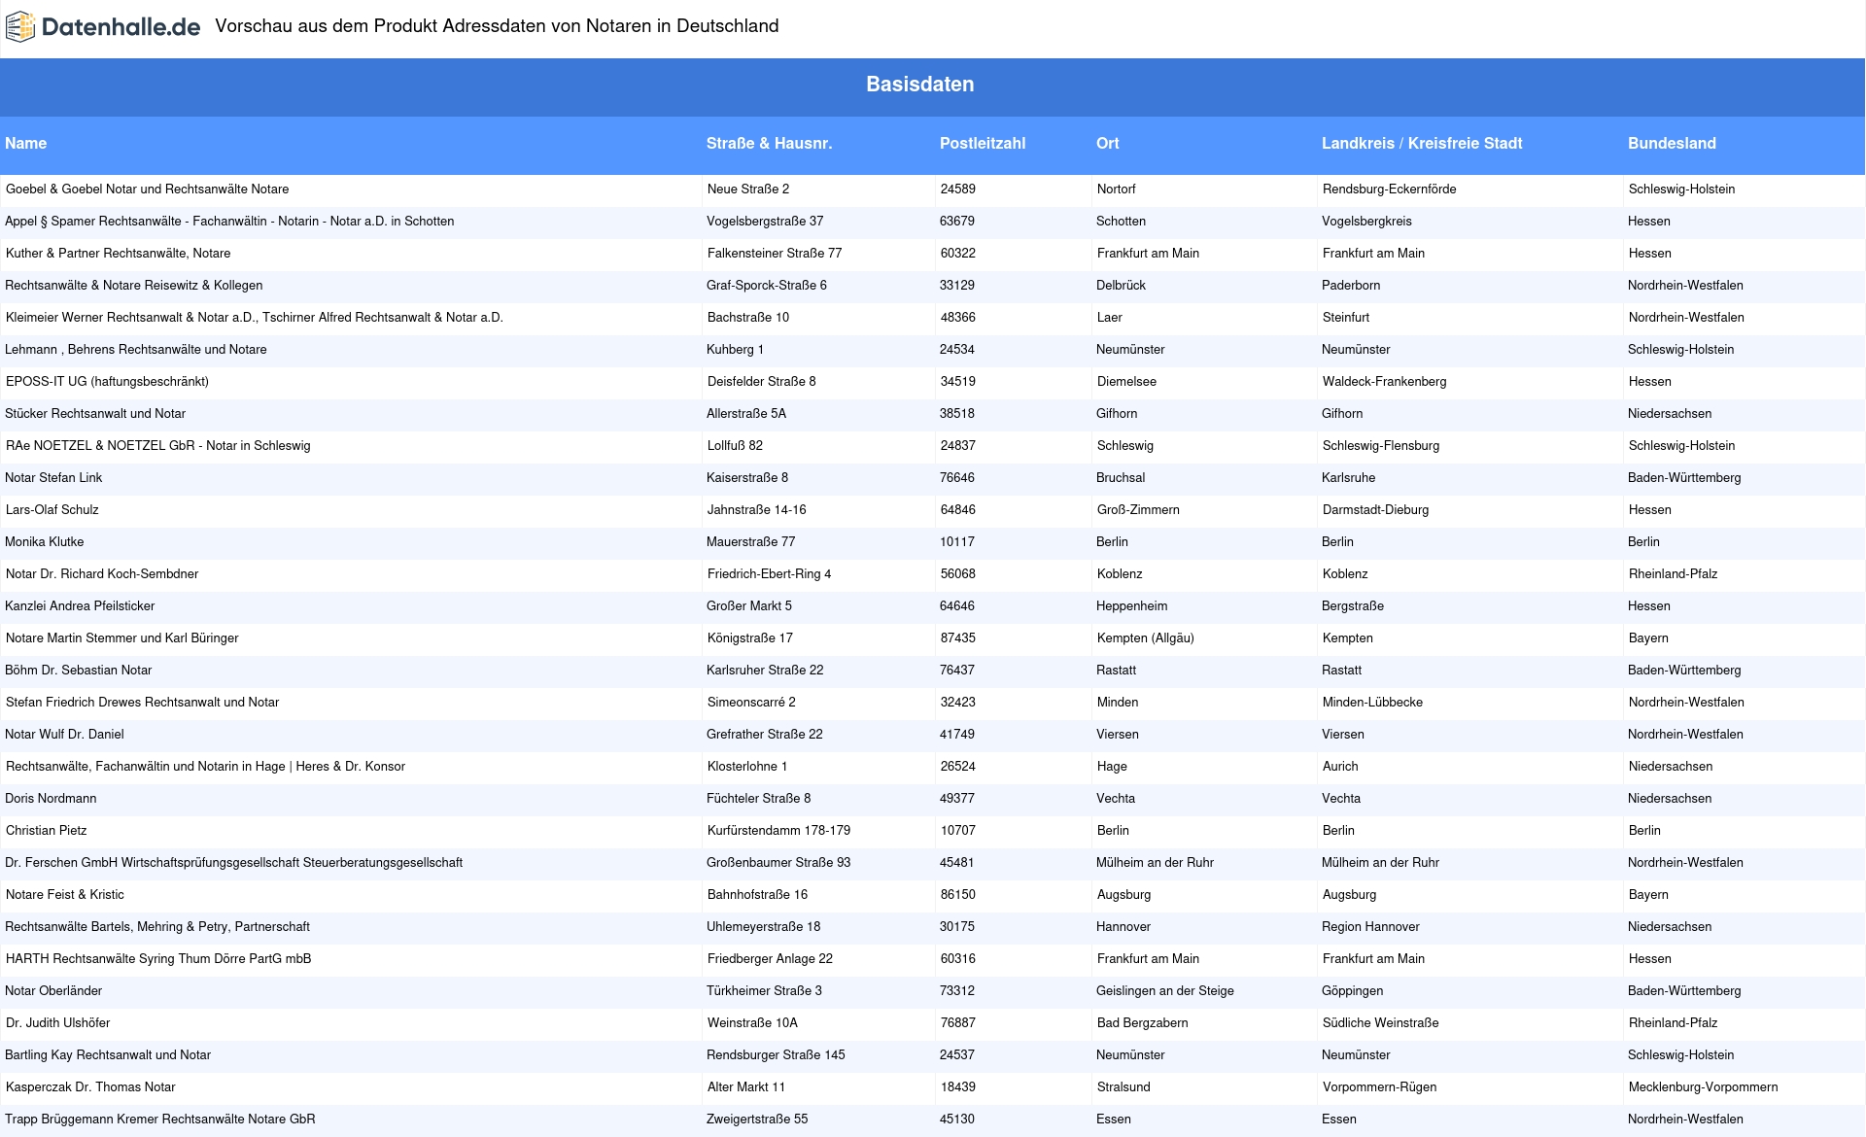
Task: Select Bundesland cell Mecklenburg-Vorpommern
Action: [1704, 1087]
